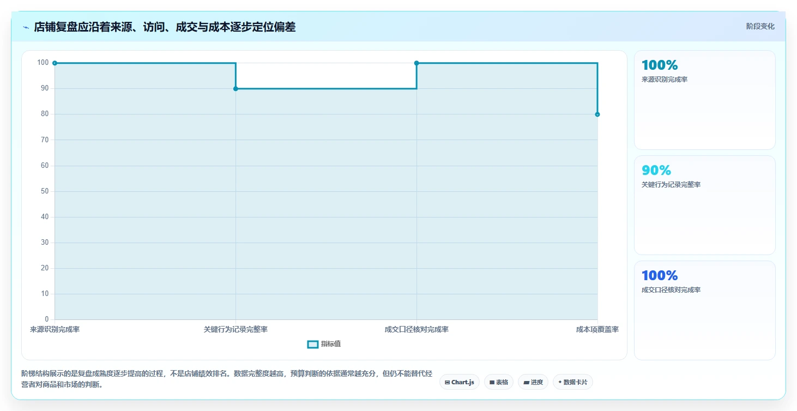Click the 关键行为记录完整率 axis label
The height and width of the screenshot is (411, 797).
pos(236,329)
